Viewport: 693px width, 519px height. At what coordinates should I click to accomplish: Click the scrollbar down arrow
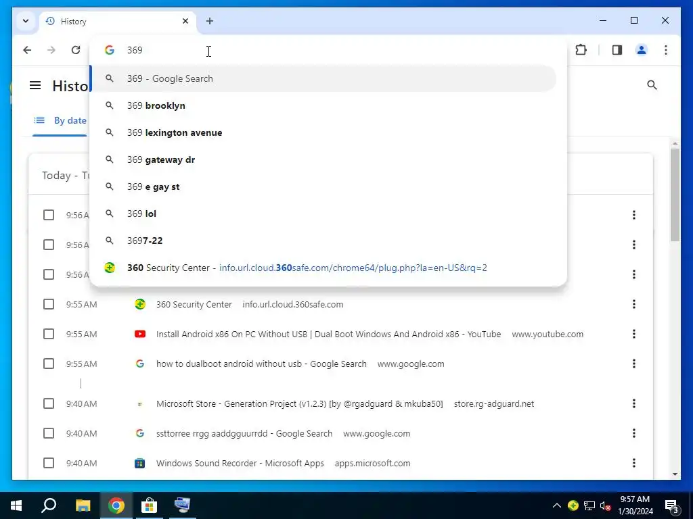(x=675, y=474)
